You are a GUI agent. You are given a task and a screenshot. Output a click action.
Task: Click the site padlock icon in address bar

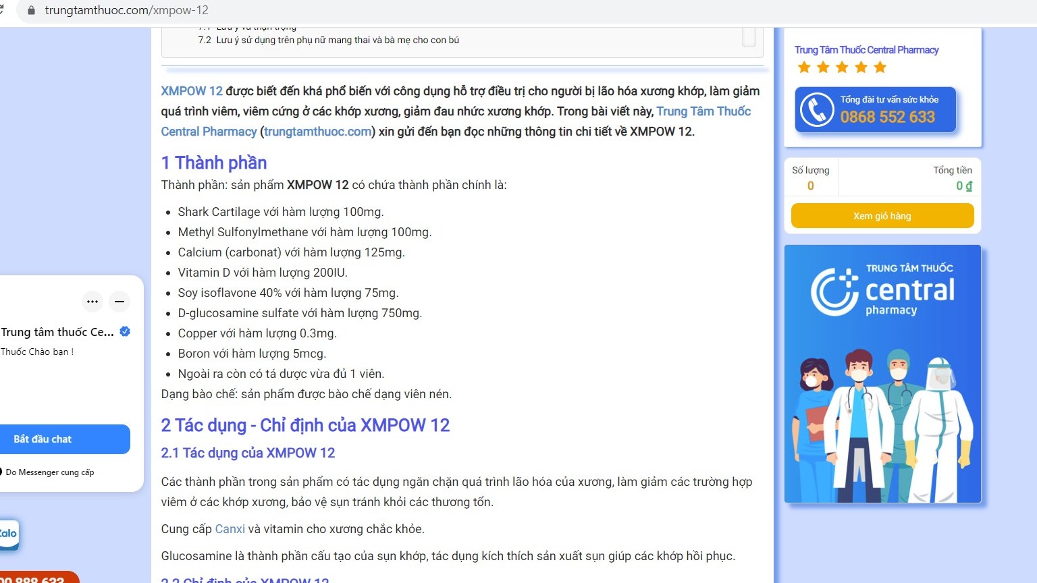click(x=30, y=10)
